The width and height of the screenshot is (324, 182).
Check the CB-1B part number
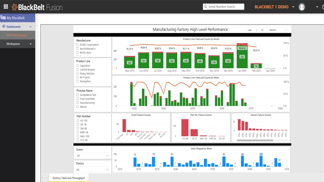pos(78,124)
